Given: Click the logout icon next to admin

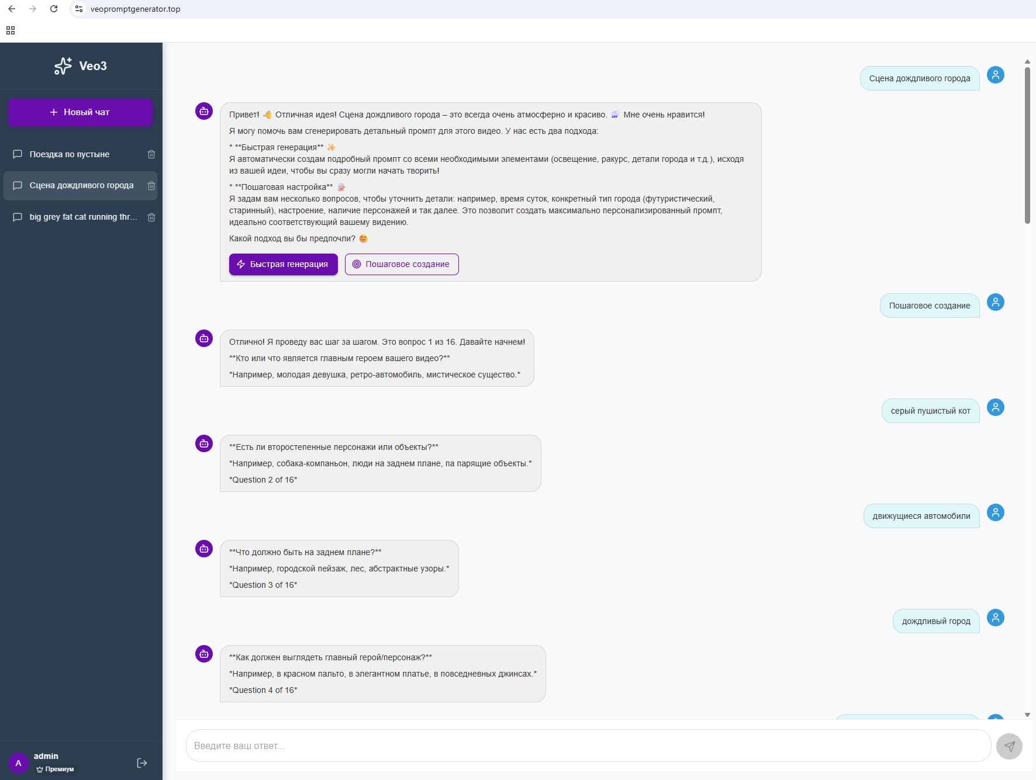Looking at the screenshot, I should coord(142,762).
